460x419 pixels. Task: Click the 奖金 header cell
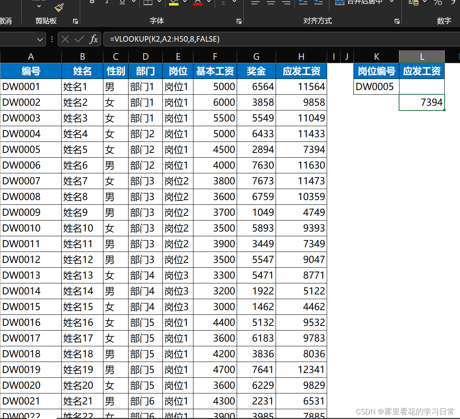click(256, 71)
